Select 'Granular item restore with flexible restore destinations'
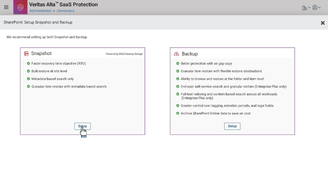Image resolution: width=328 pixels, height=177 pixels. click(221, 71)
